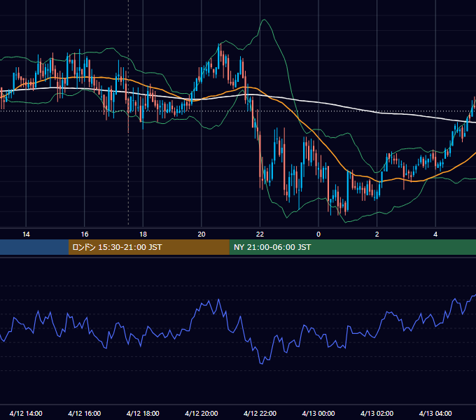Click the 4/12 22:00 date label
The width and height of the screenshot is (476, 420).
260,413
